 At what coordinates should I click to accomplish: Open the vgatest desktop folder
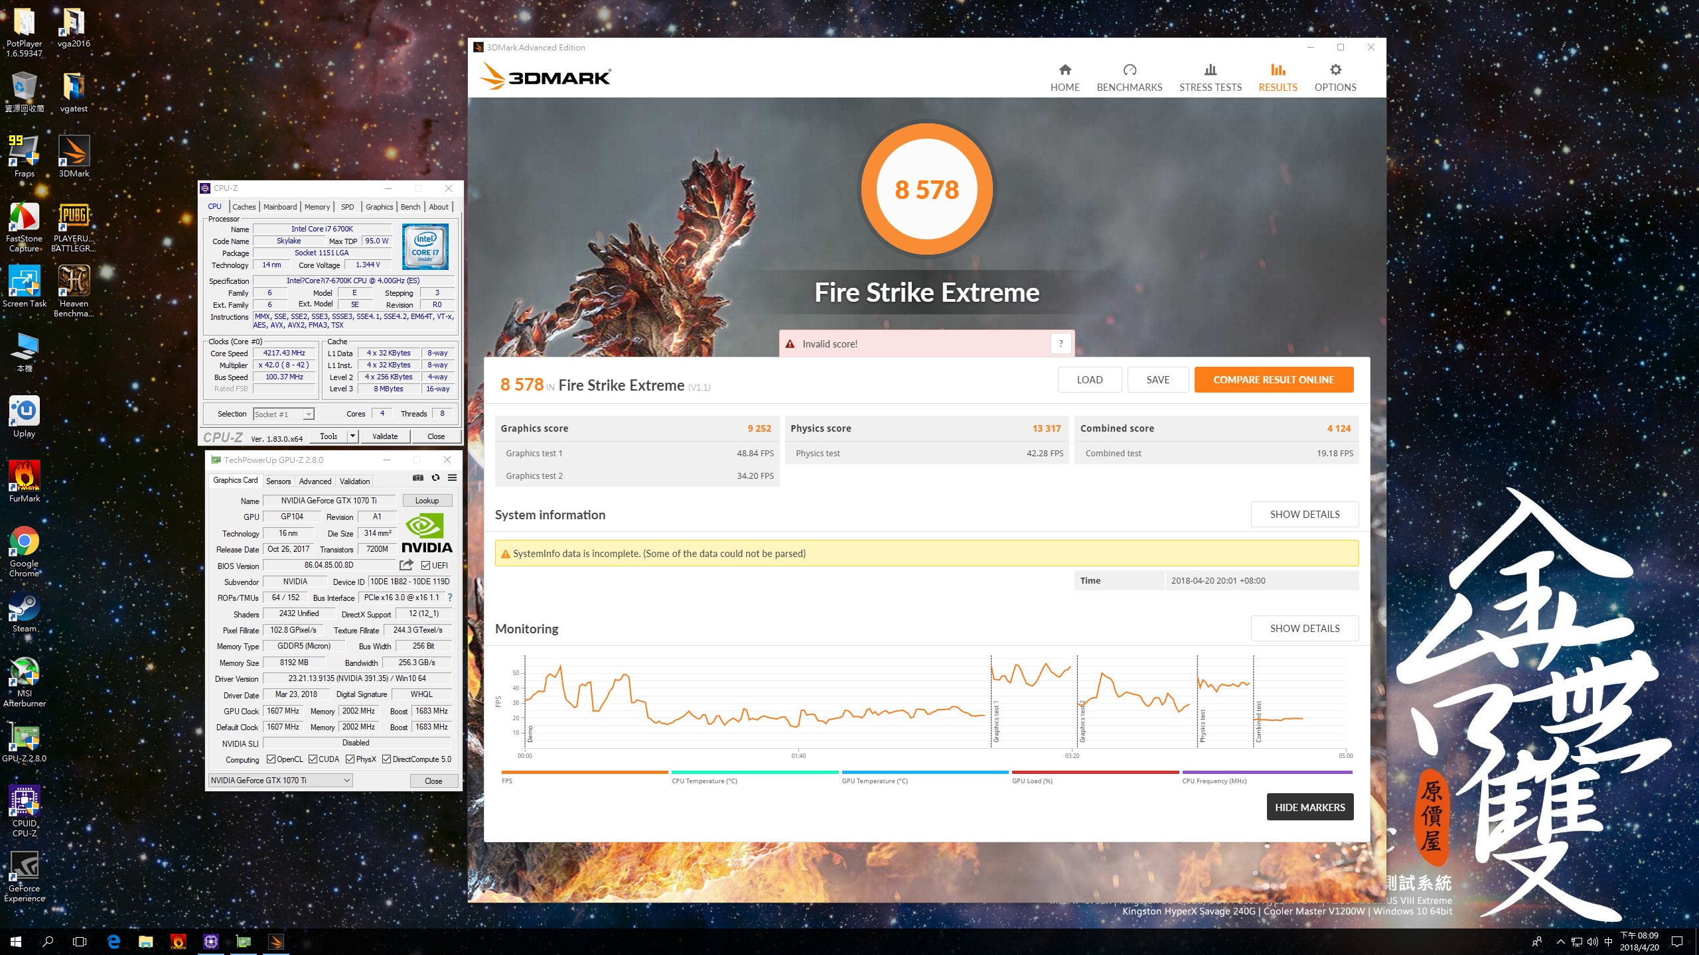(74, 92)
